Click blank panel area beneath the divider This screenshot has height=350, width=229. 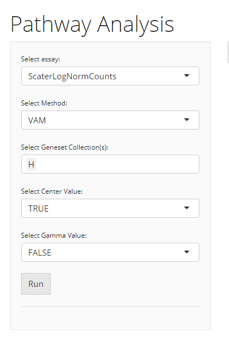pos(110,318)
